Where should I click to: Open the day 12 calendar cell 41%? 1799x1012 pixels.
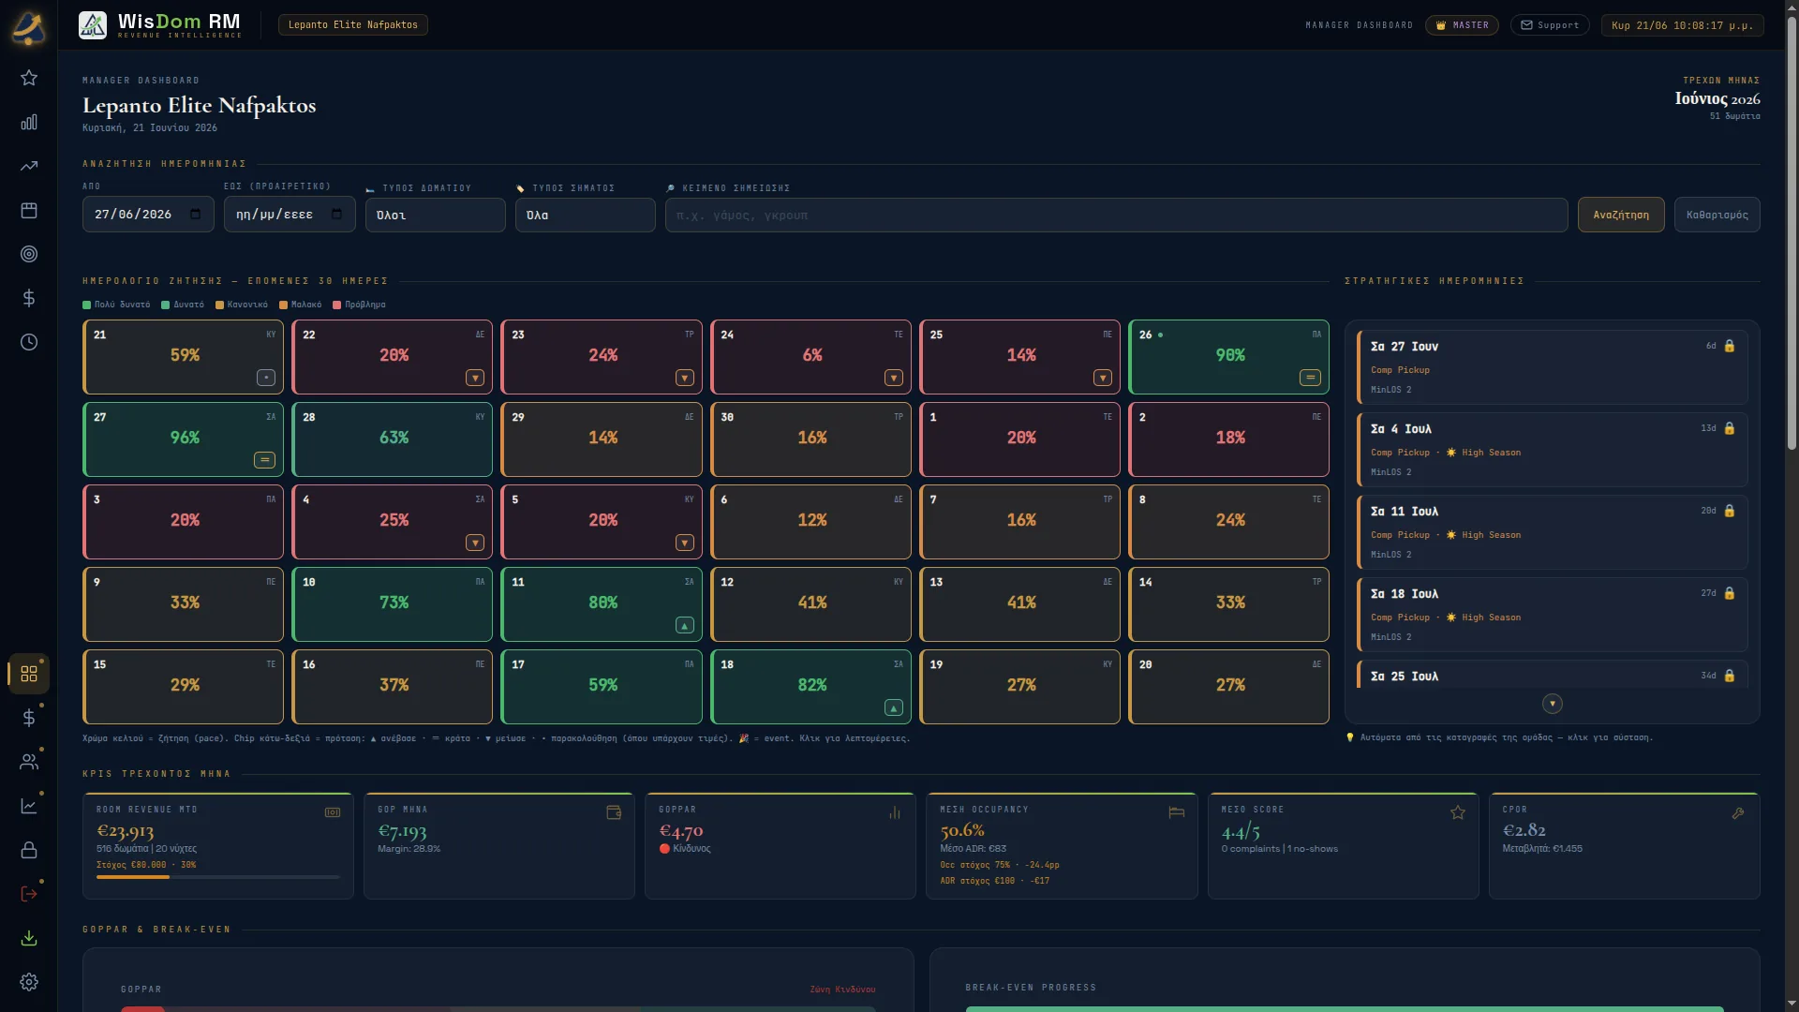pos(810,604)
